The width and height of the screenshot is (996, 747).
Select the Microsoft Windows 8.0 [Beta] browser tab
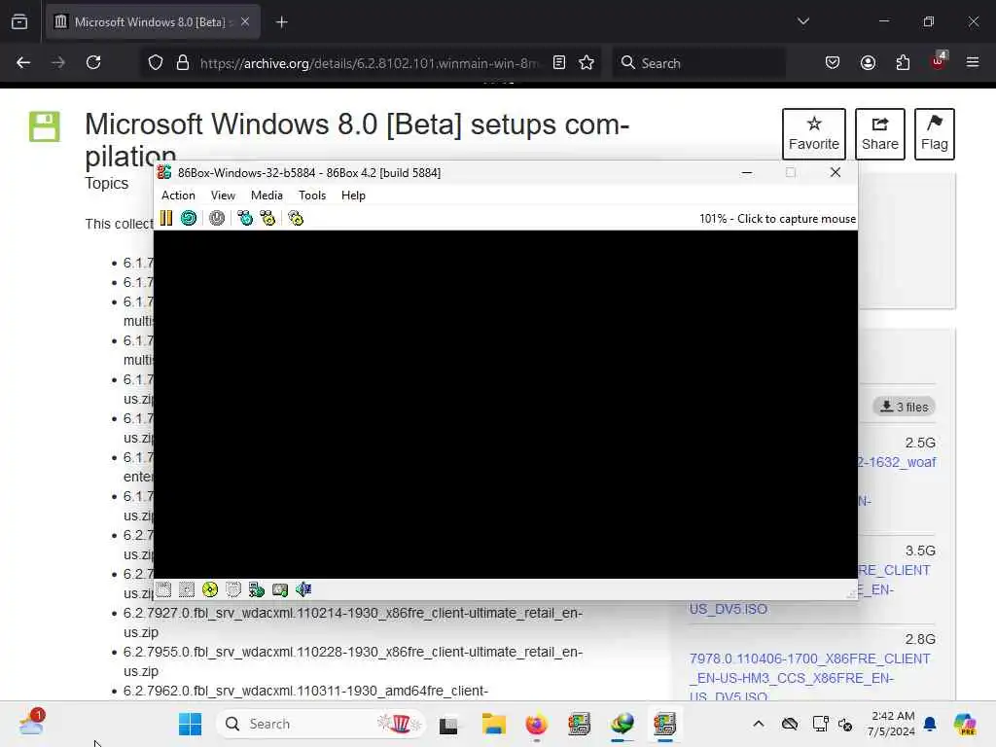(153, 22)
